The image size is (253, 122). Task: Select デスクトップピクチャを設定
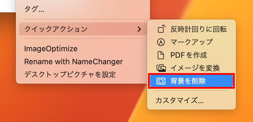(x=83, y=75)
